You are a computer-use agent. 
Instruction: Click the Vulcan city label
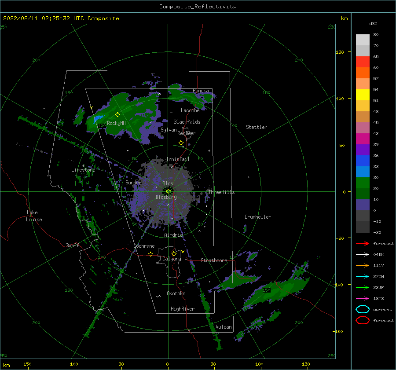click(x=224, y=327)
